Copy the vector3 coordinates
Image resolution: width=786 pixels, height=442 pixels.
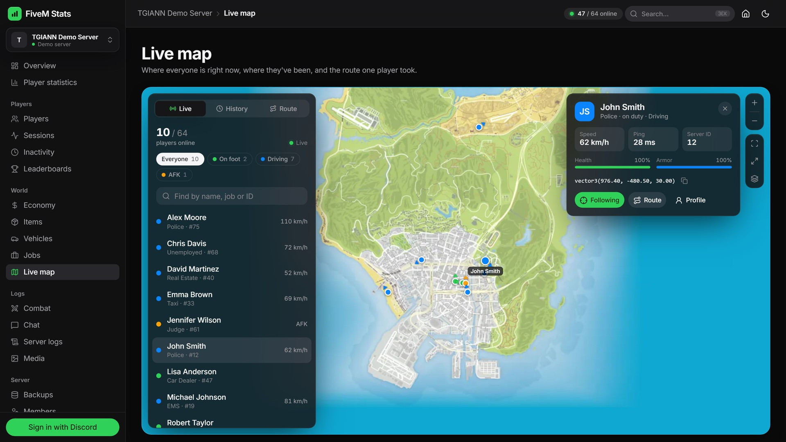click(x=684, y=181)
